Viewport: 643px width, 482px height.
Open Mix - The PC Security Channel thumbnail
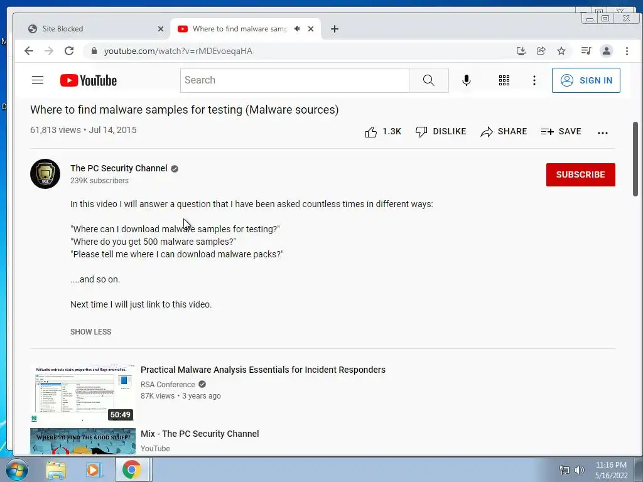(x=83, y=441)
